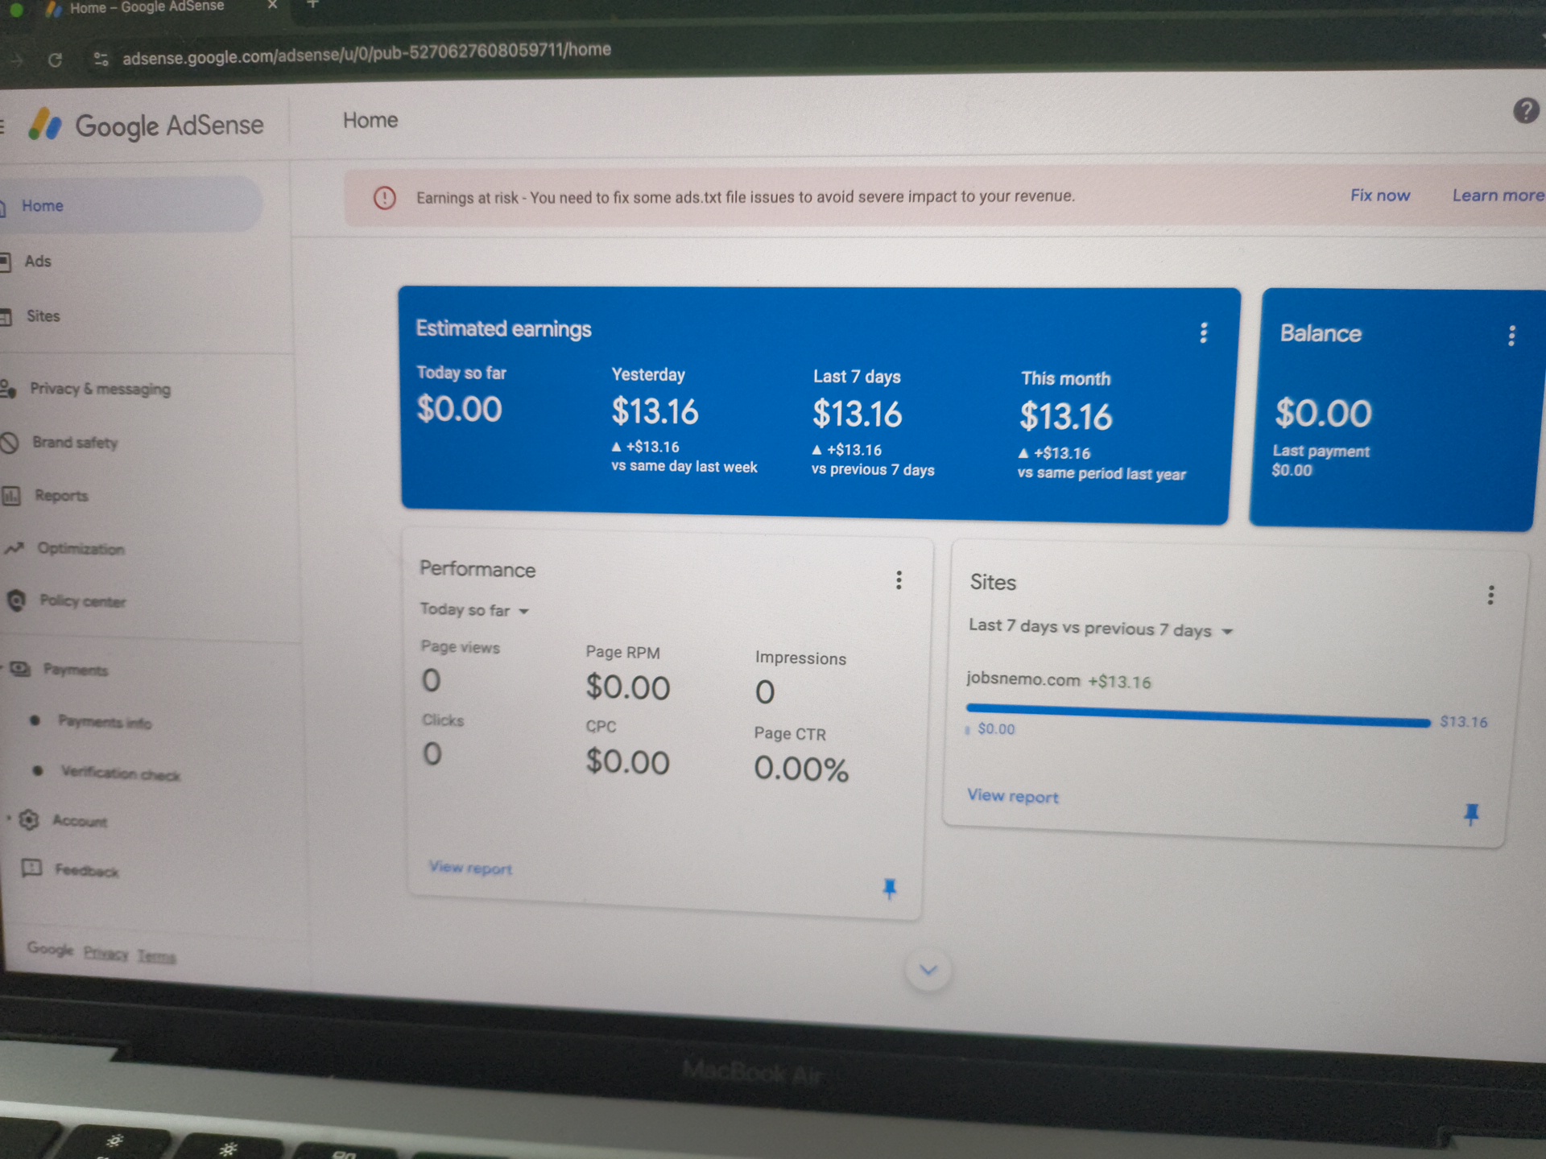Open Privacy & messaging section

(x=100, y=390)
